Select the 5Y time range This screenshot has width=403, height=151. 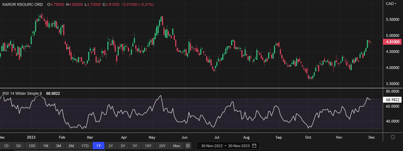point(135,146)
